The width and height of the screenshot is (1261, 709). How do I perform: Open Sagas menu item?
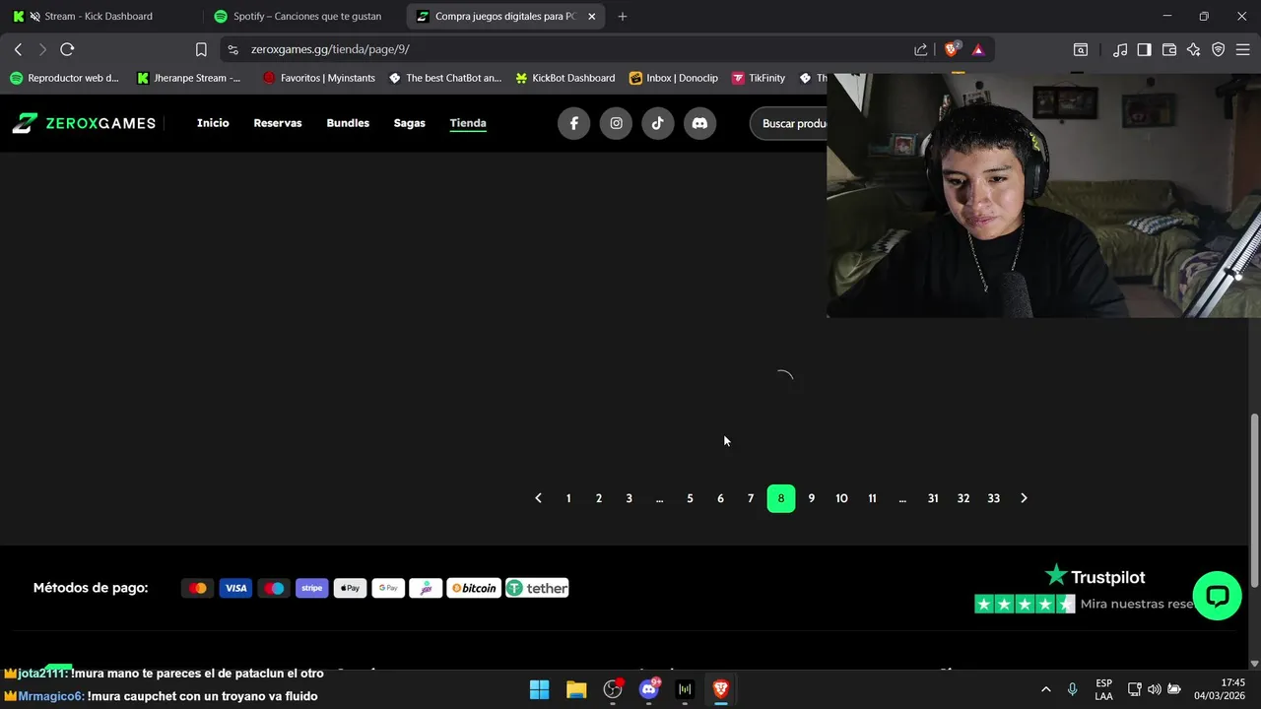pos(410,123)
